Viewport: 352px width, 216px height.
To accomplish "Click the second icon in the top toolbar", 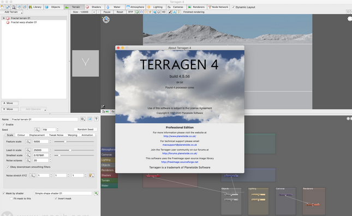I will [x=8, y=7].
